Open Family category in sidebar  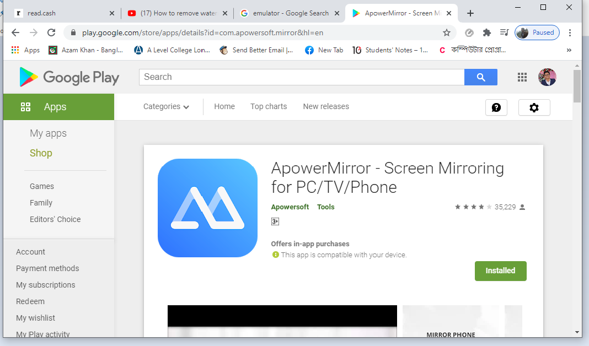[x=41, y=203]
